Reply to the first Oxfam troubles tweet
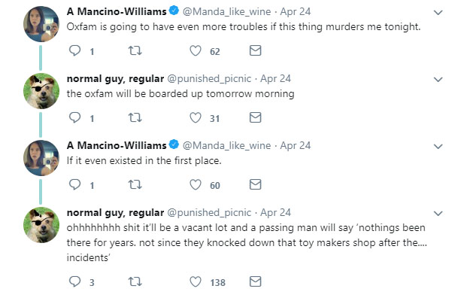 click(x=74, y=51)
